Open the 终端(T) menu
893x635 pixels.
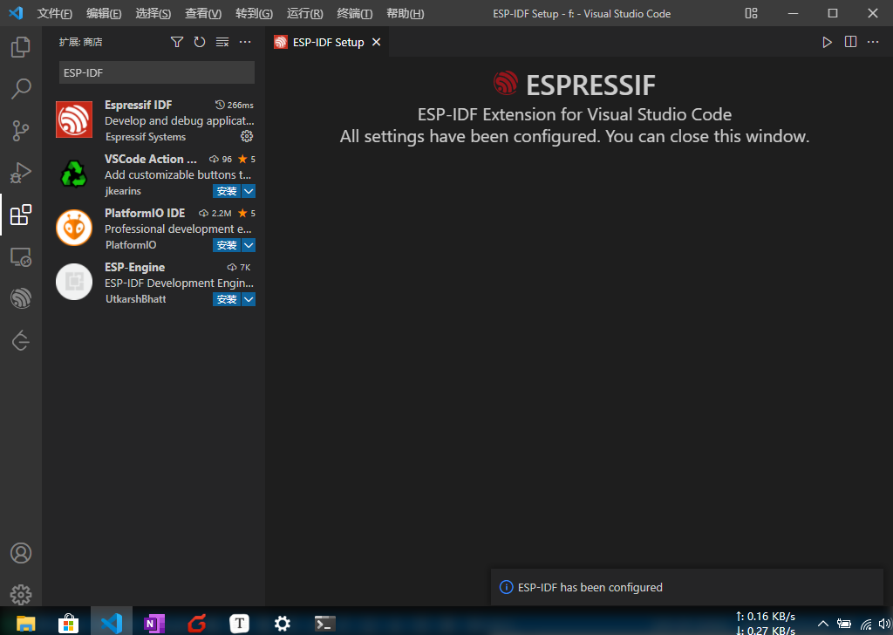(x=355, y=14)
